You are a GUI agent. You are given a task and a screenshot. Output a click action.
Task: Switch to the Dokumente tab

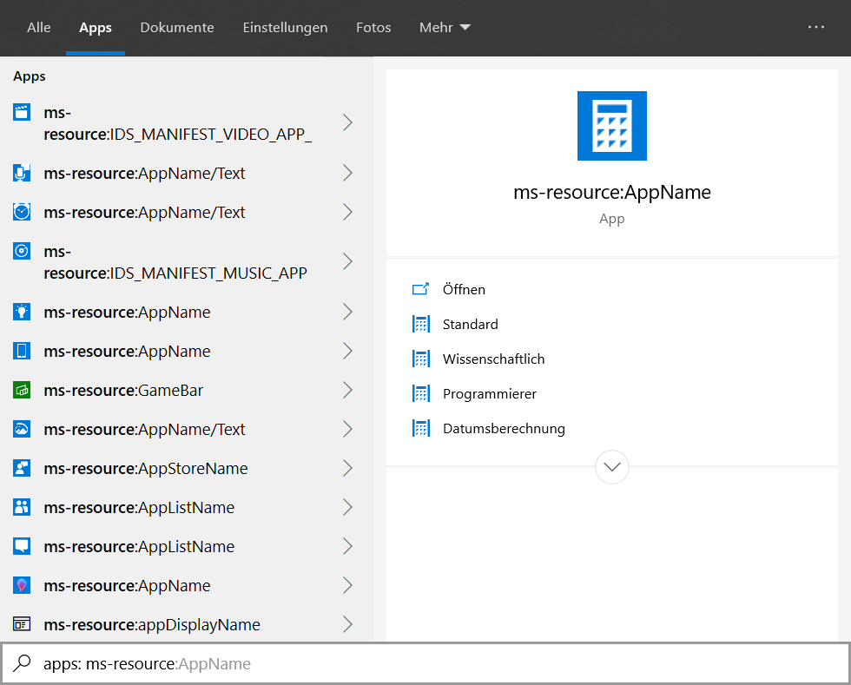point(177,27)
